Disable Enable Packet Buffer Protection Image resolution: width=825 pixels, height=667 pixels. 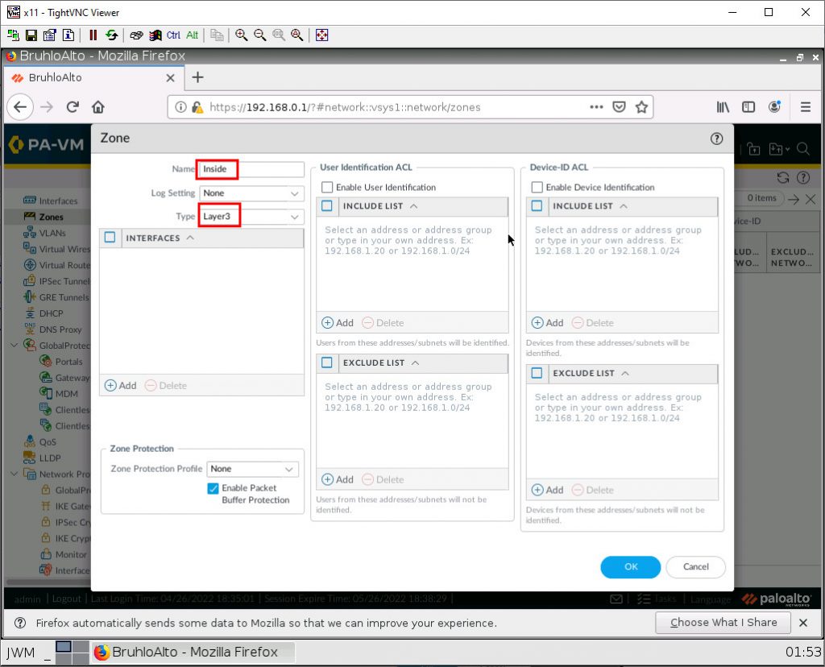tap(212, 487)
